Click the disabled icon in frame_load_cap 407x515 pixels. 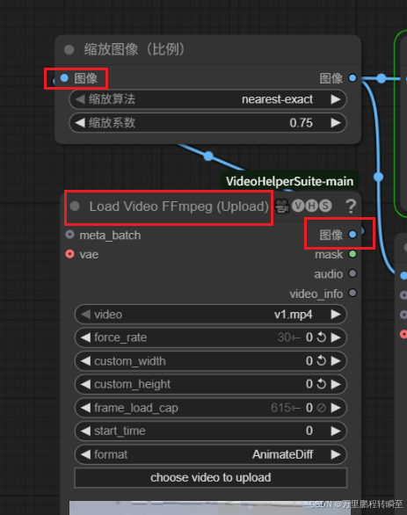point(321,408)
